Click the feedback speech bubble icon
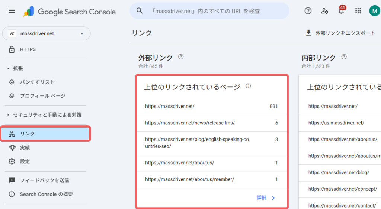381x209 pixels. (12, 180)
